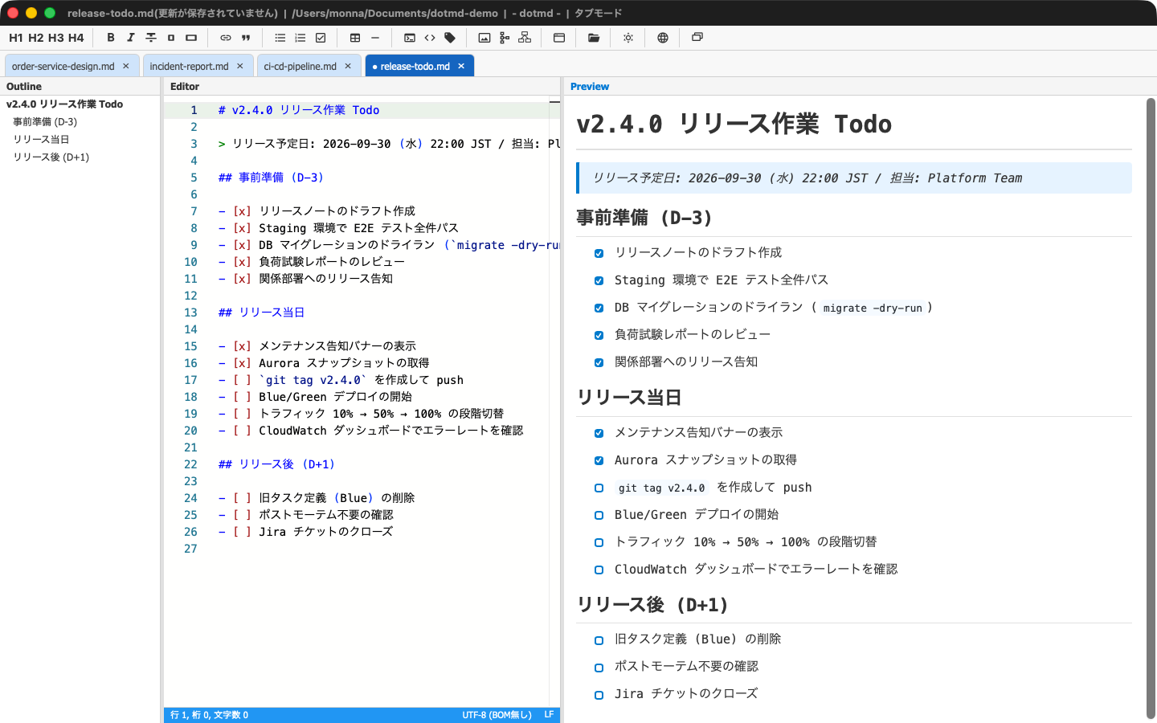Close the incident-report.md tab
1157x723 pixels.
tap(240, 66)
